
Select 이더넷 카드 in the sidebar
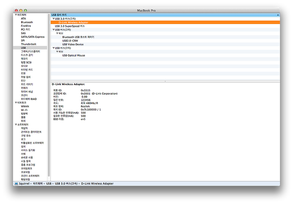click(27, 69)
